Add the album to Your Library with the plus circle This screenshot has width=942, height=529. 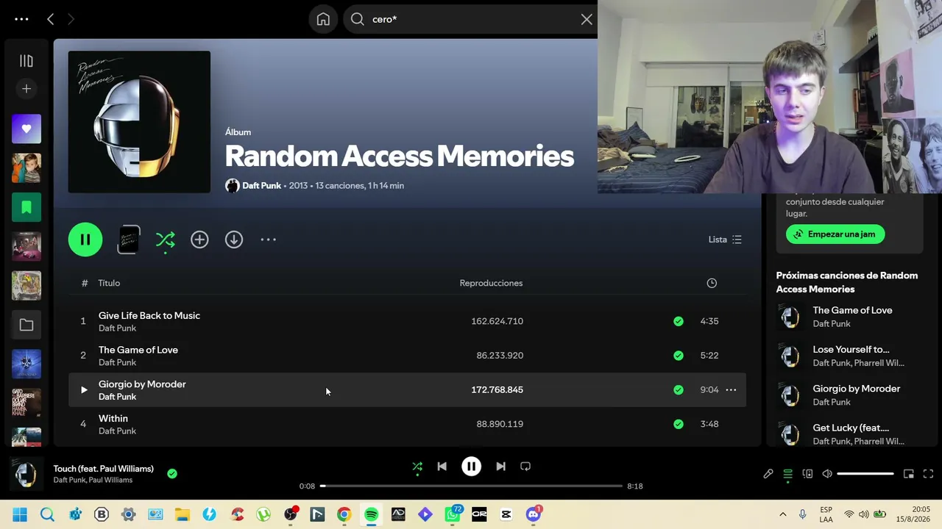click(199, 240)
